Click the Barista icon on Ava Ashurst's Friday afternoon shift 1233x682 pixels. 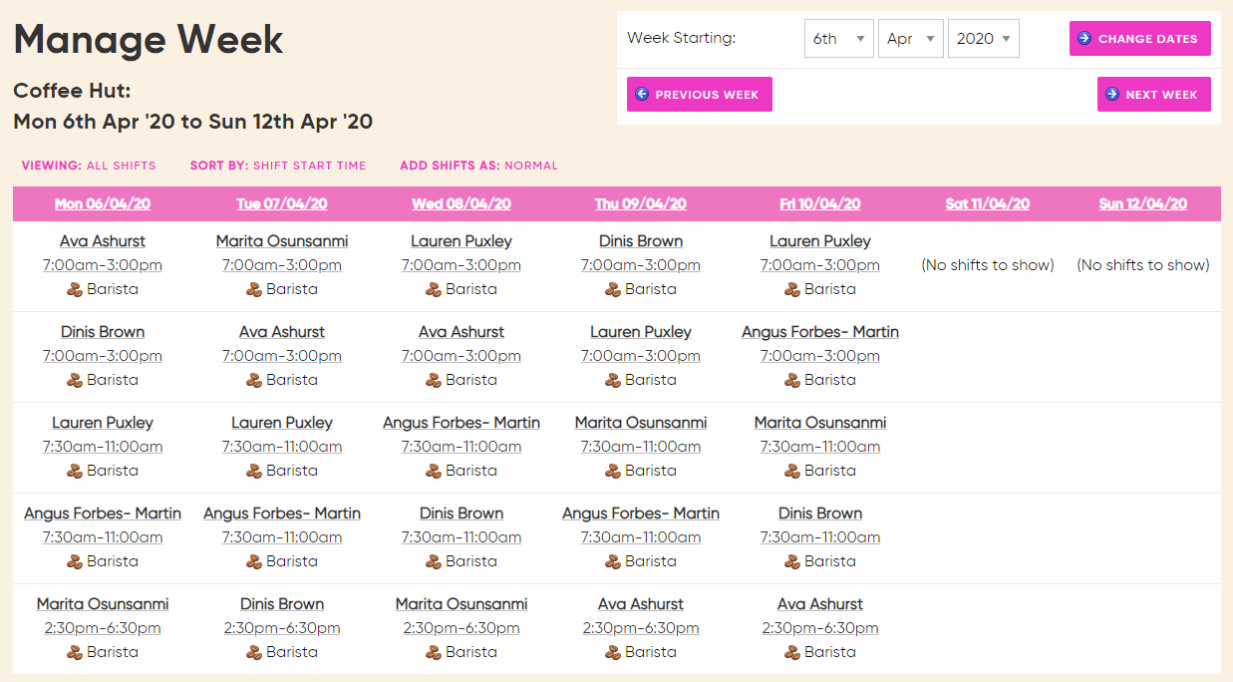coord(790,651)
